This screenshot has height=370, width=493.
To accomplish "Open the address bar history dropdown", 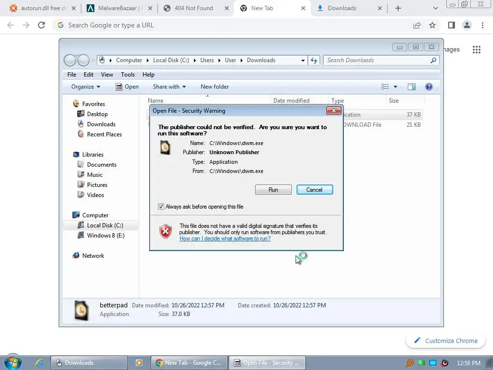I will point(303,60).
